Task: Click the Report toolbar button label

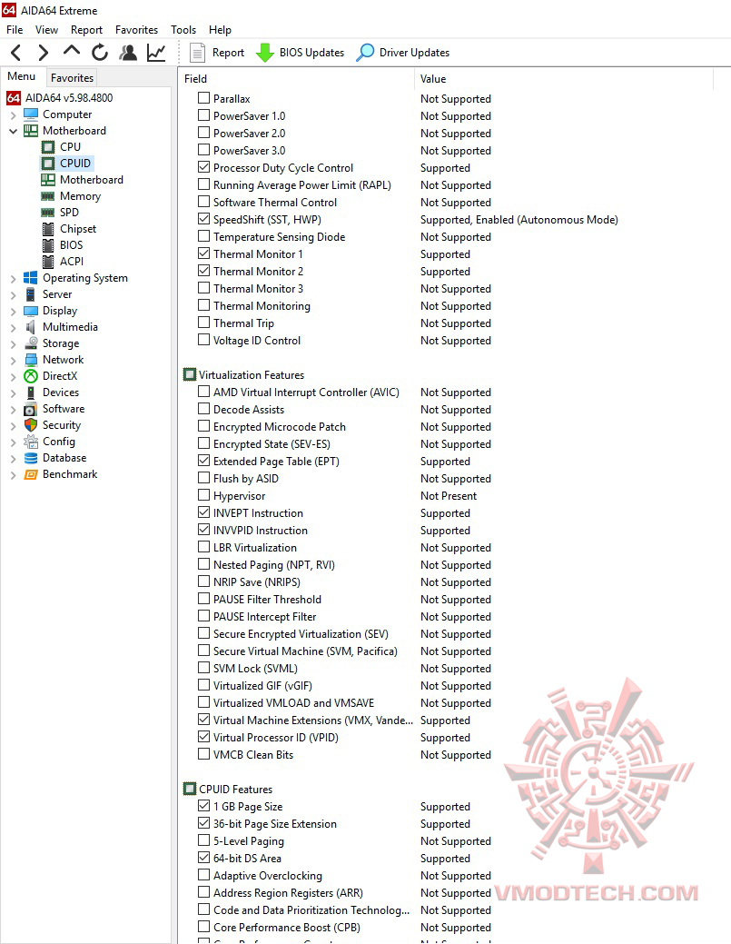Action: point(228,53)
